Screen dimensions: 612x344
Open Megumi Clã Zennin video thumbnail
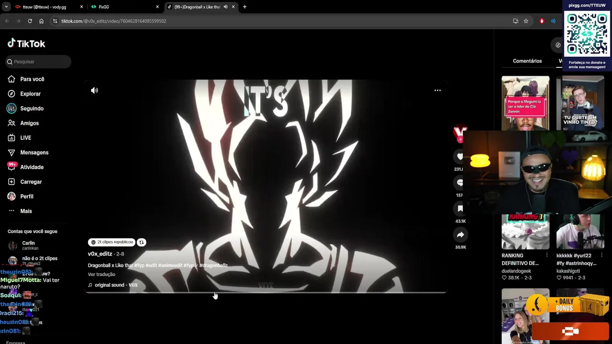pyautogui.click(x=525, y=103)
